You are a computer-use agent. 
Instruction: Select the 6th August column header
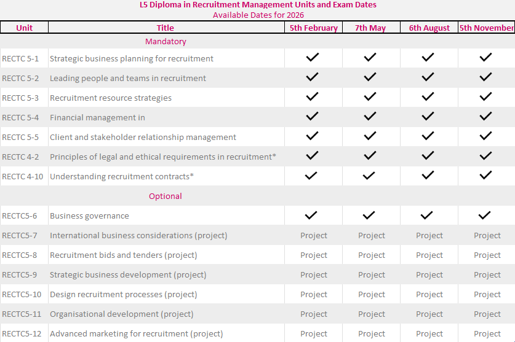coord(429,28)
